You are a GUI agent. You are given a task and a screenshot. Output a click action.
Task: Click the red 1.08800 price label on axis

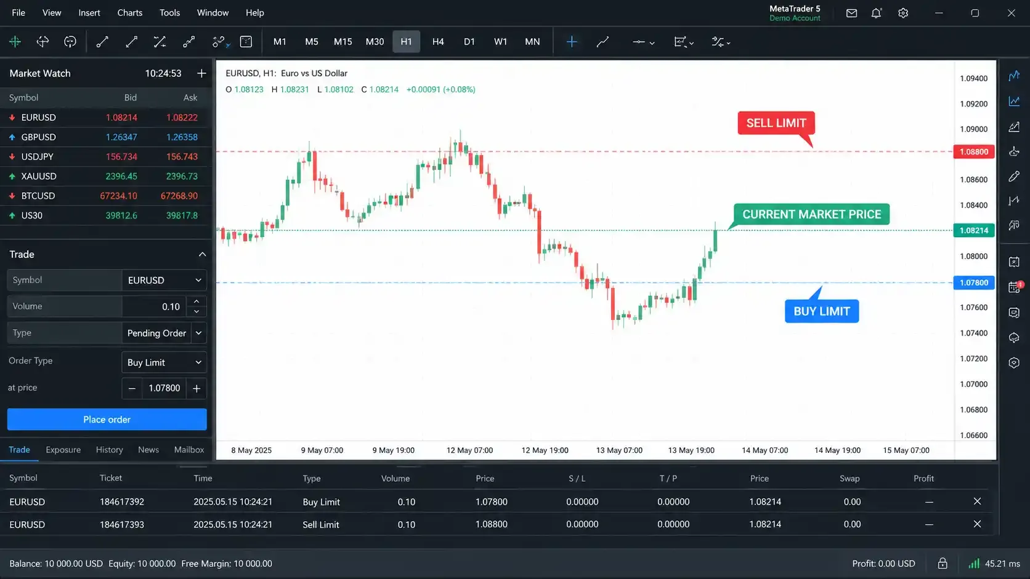[x=974, y=151]
